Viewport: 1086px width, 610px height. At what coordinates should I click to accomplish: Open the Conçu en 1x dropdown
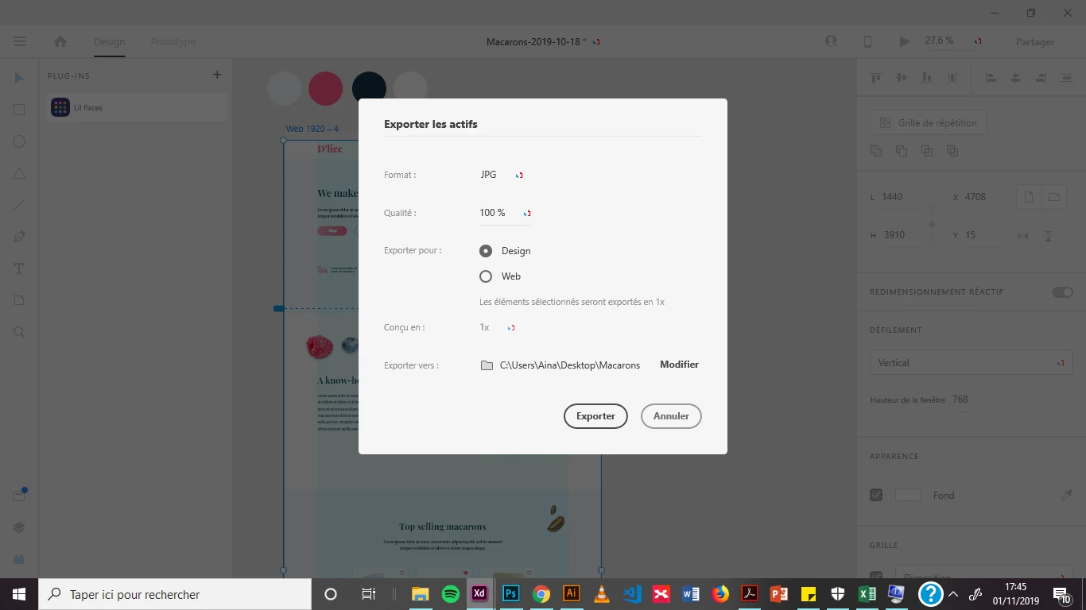click(x=498, y=327)
